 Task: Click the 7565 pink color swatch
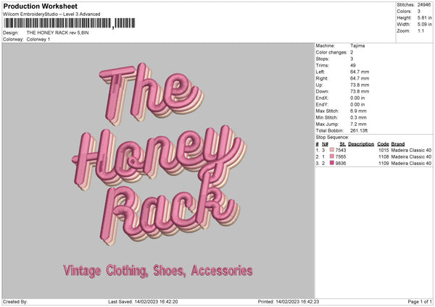[x=332, y=156]
